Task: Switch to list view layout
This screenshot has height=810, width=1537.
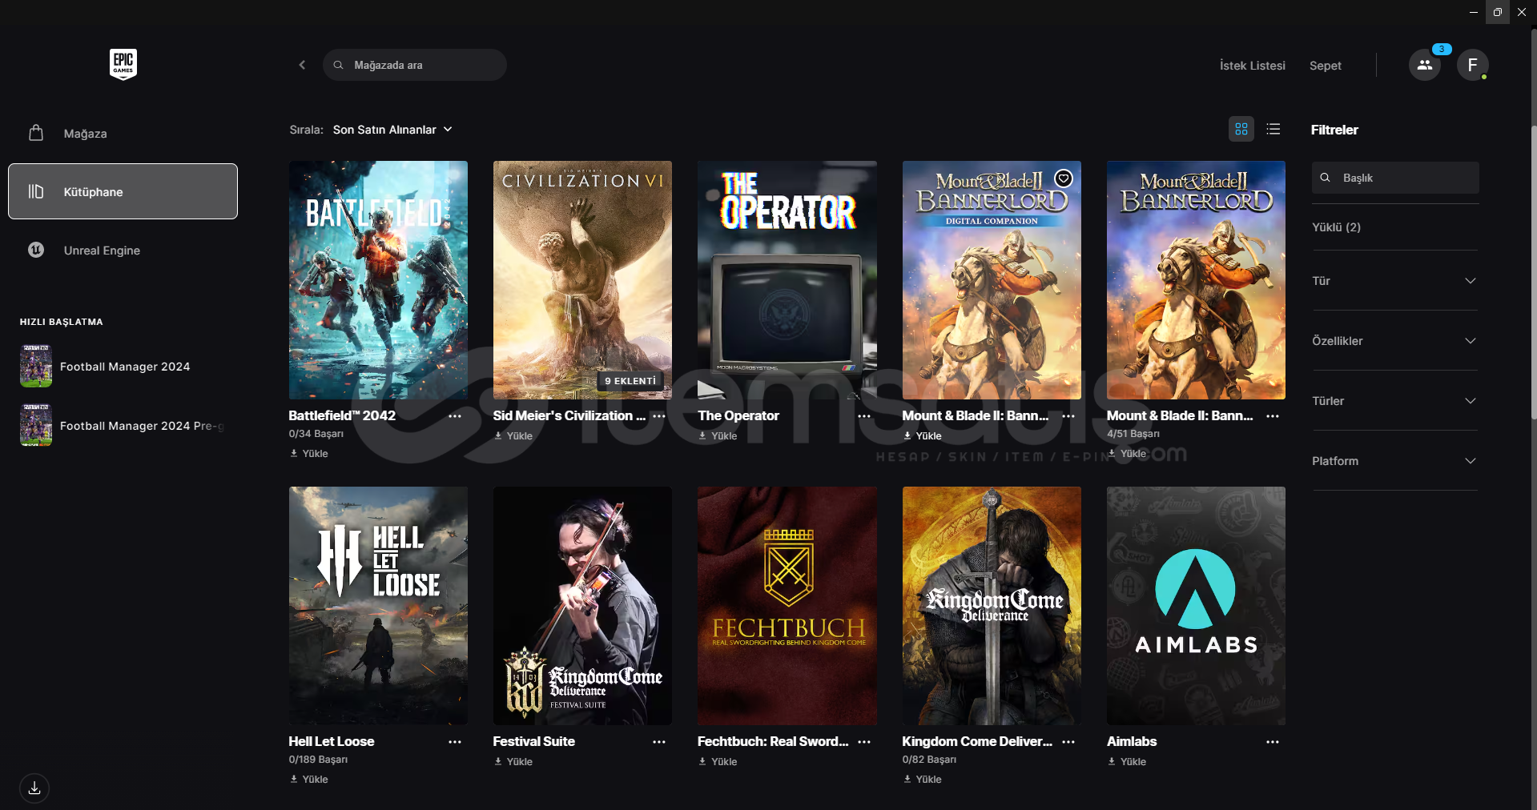Action: pyautogui.click(x=1273, y=129)
